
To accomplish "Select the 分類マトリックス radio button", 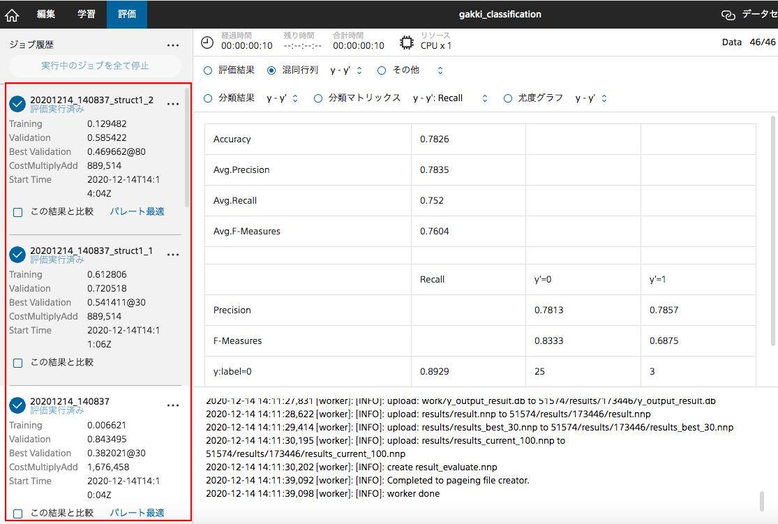I will [318, 98].
